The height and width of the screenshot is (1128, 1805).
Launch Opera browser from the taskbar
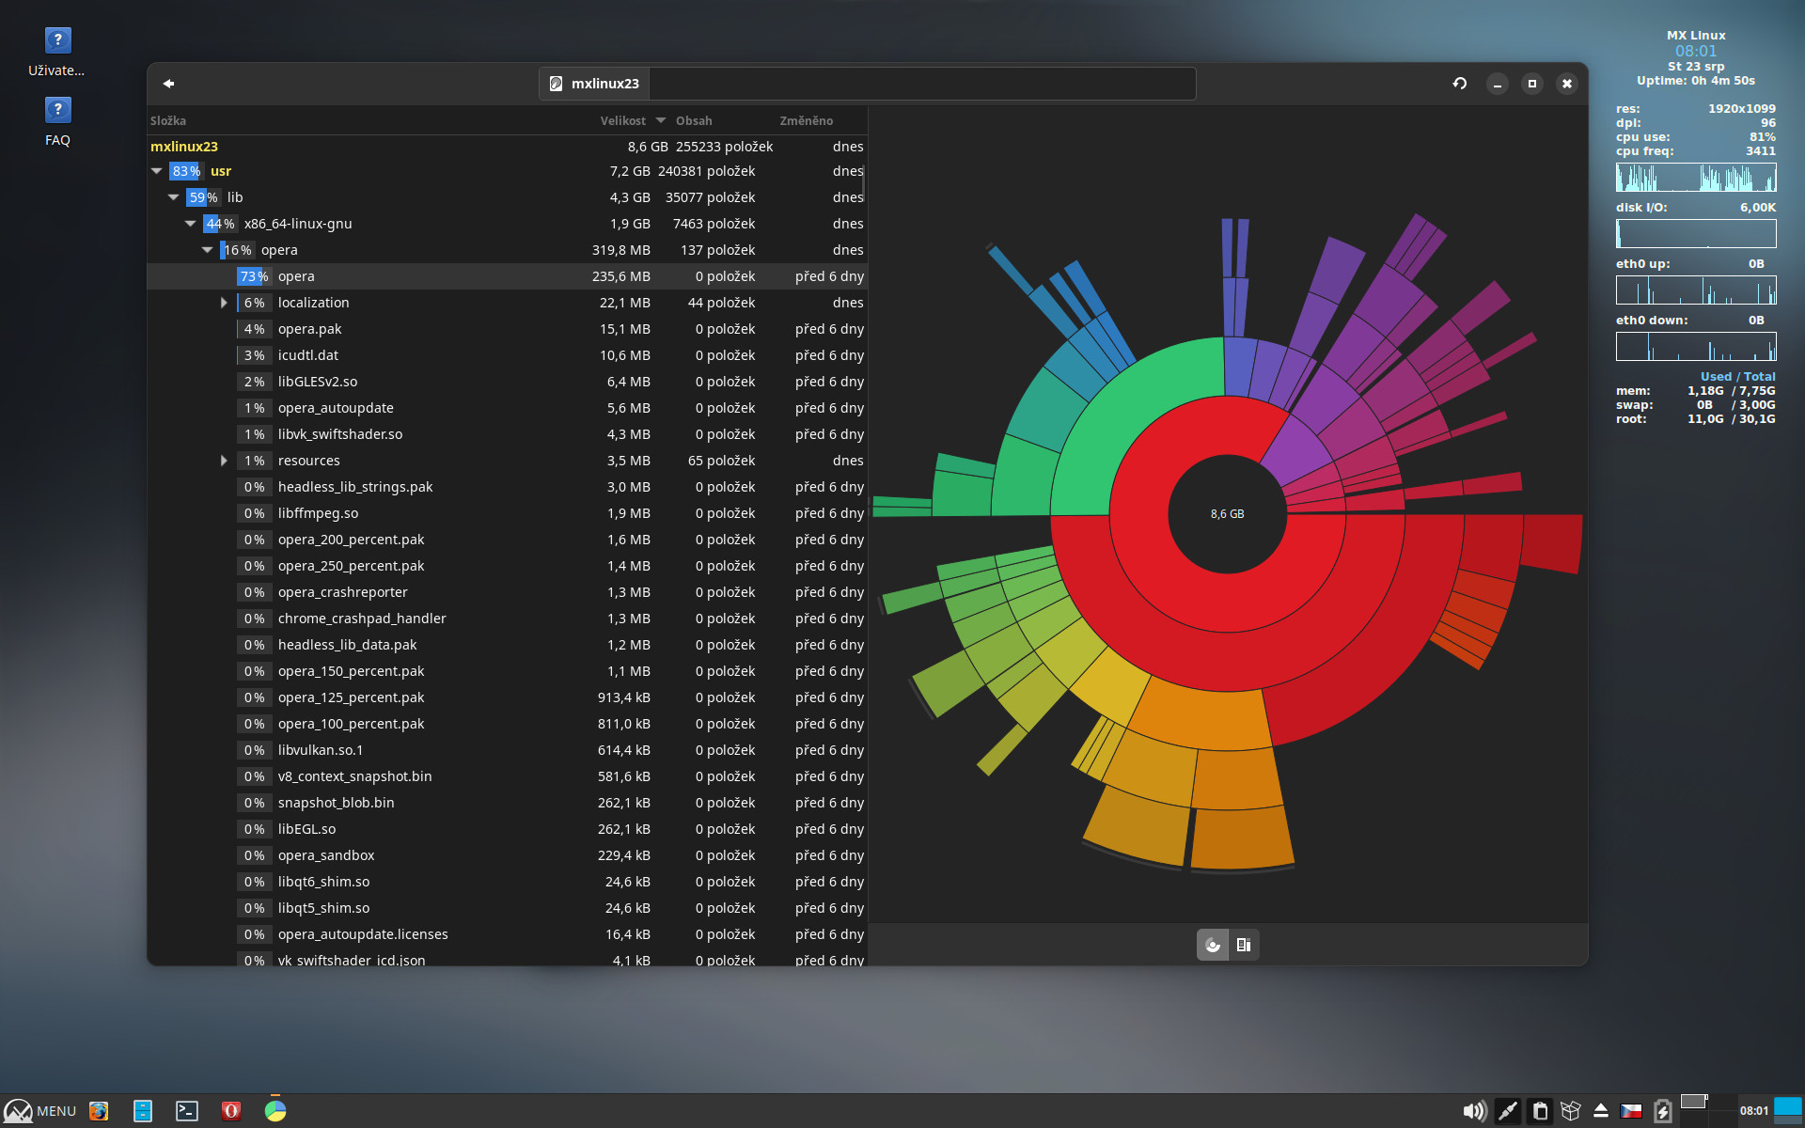coord(231,1111)
